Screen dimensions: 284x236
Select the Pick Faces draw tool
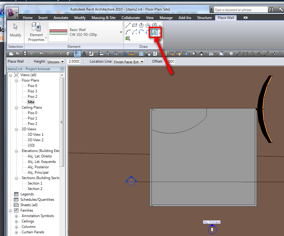(128, 39)
